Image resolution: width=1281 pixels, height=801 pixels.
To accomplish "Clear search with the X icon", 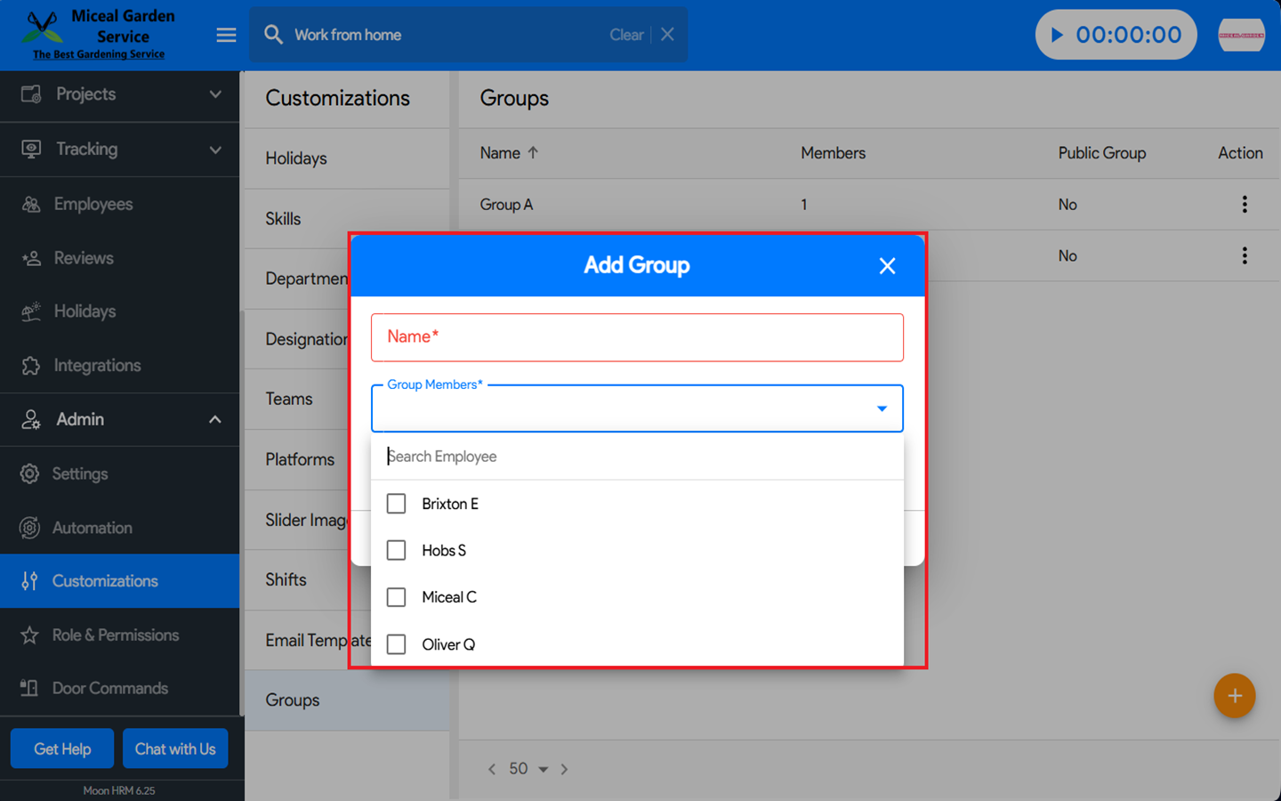I will pyautogui.click(x=667, y=35).
